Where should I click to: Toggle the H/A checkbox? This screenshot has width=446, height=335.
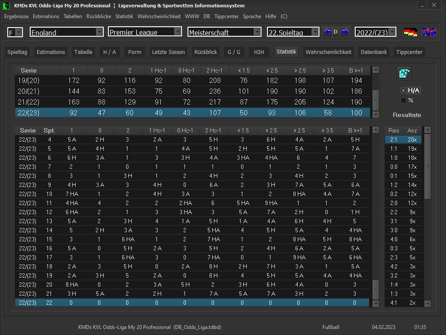coord(403,91)
